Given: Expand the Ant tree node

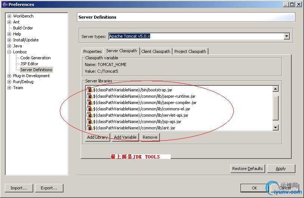Looking at the screenshot, I should pos(9,22).
